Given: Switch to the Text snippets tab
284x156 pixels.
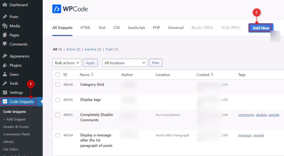Looking at the screenshot, I should pyautogui.click(x=102, y=28).
